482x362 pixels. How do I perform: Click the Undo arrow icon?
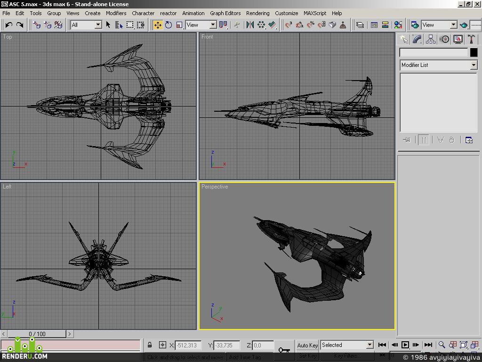(9, 25)
